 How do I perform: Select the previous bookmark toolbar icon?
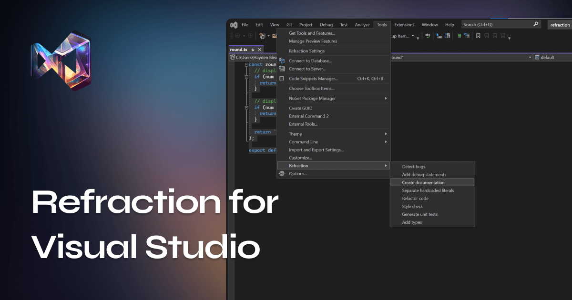[486, 36]
